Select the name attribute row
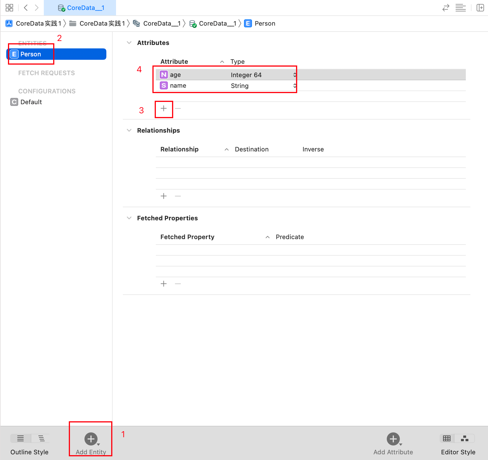 pos(311,85)
